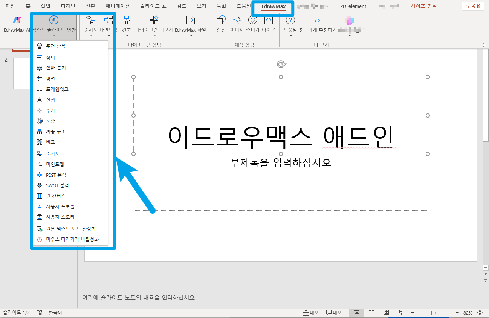Choose 마인드맵 in the dropdown list
The image size is (489, 318).
click(x=70, y=164)
